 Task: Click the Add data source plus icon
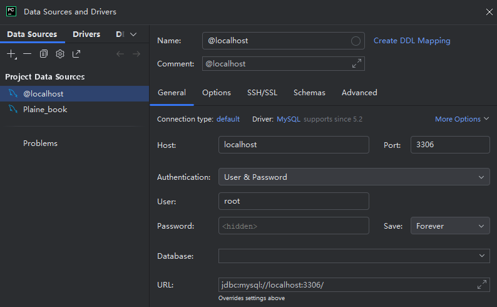click(11, 54)
